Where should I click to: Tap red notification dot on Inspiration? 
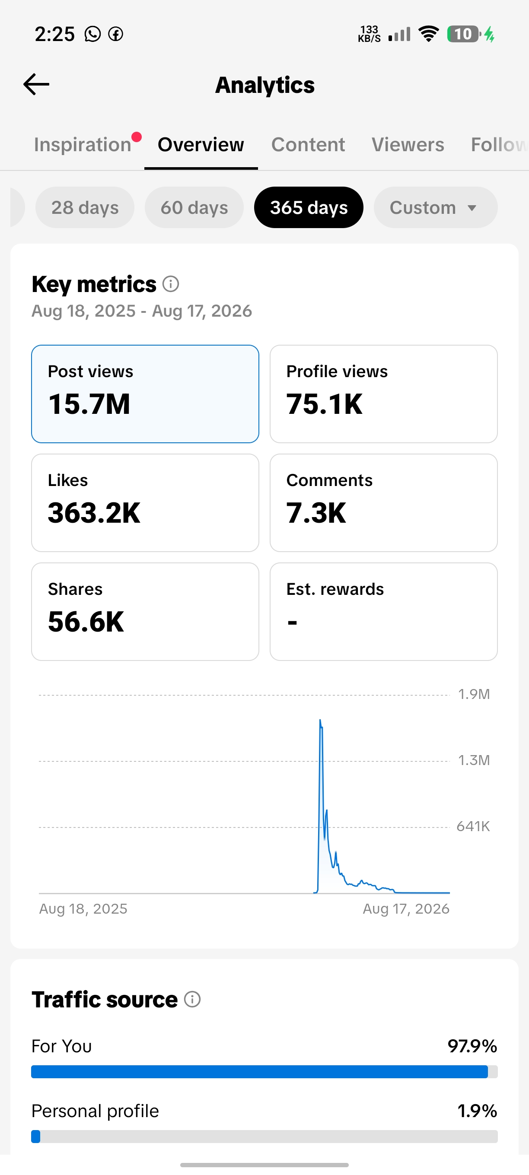(137, 137)
